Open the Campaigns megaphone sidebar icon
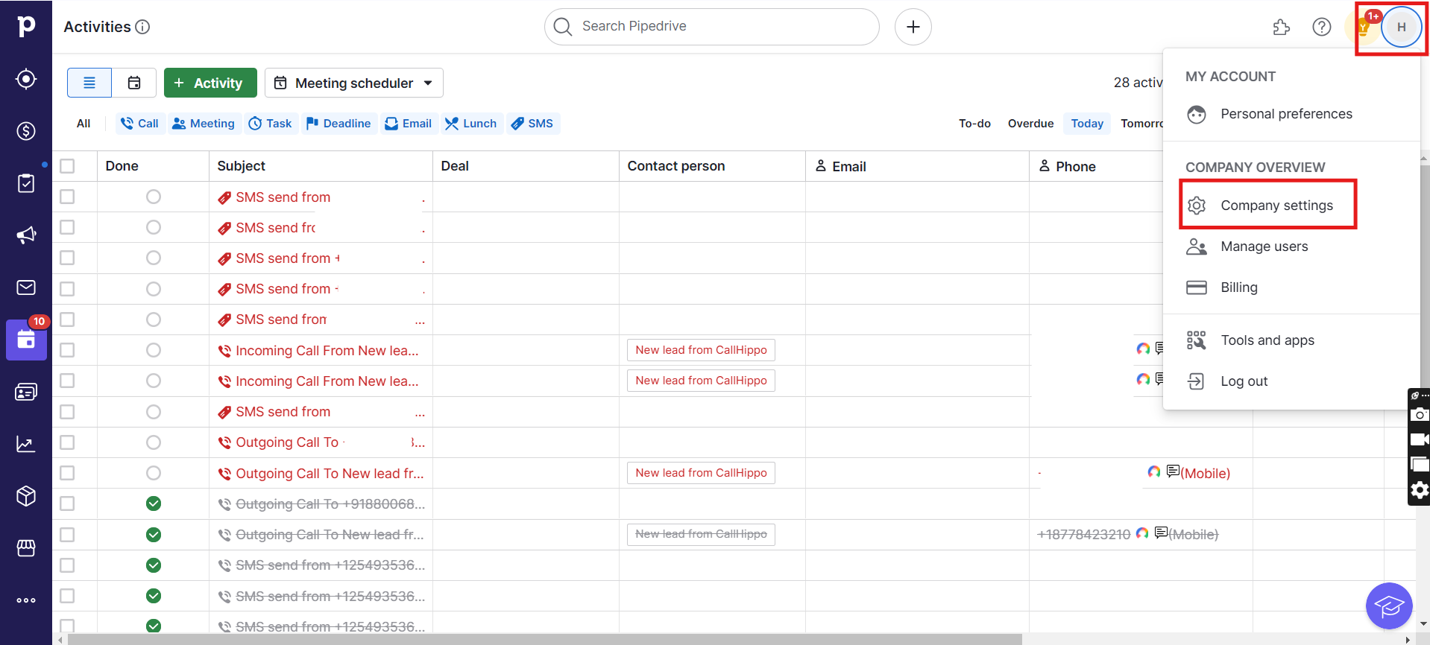1430x645 pixels. pyautogui.click(x=26, y=235)
